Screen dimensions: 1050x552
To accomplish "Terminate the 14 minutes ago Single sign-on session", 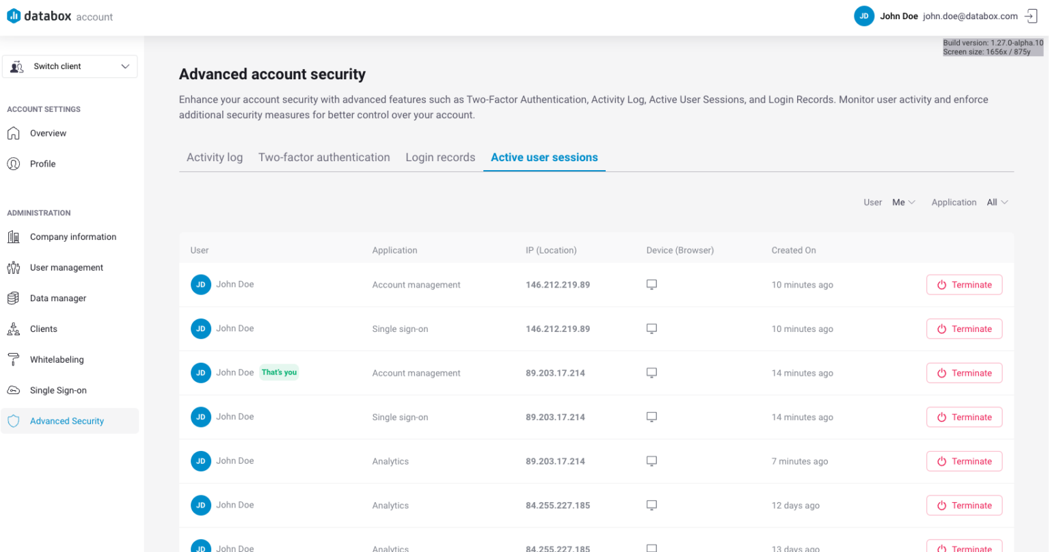I will pyautogui.click(x=964, y=417).
